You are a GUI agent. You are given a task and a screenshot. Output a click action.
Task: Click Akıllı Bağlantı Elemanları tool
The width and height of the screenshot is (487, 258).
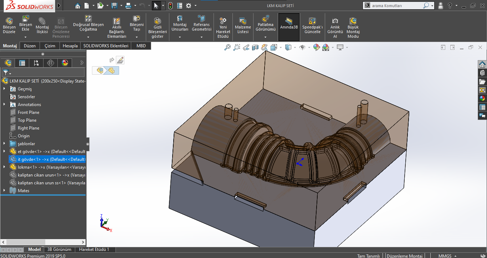[117, 28]
